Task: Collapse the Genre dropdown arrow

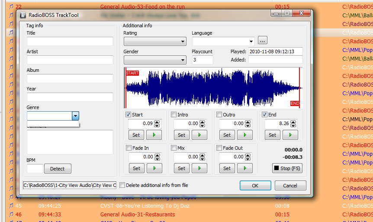Action: click(75, 116)
